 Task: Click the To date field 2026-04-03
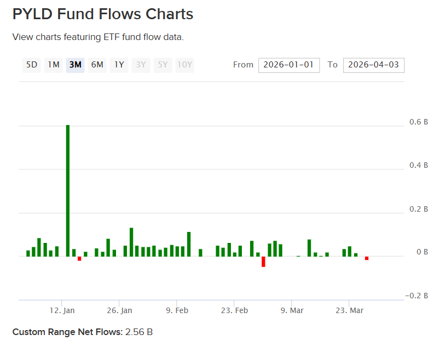tap(374, 65)
